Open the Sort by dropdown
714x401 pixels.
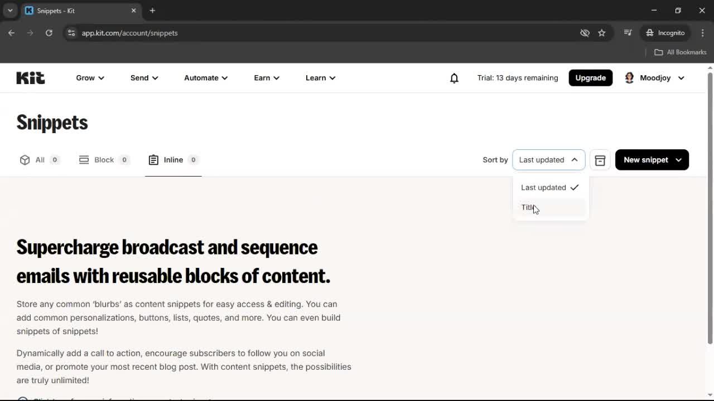pyautogui.click(x=548, y=160)
